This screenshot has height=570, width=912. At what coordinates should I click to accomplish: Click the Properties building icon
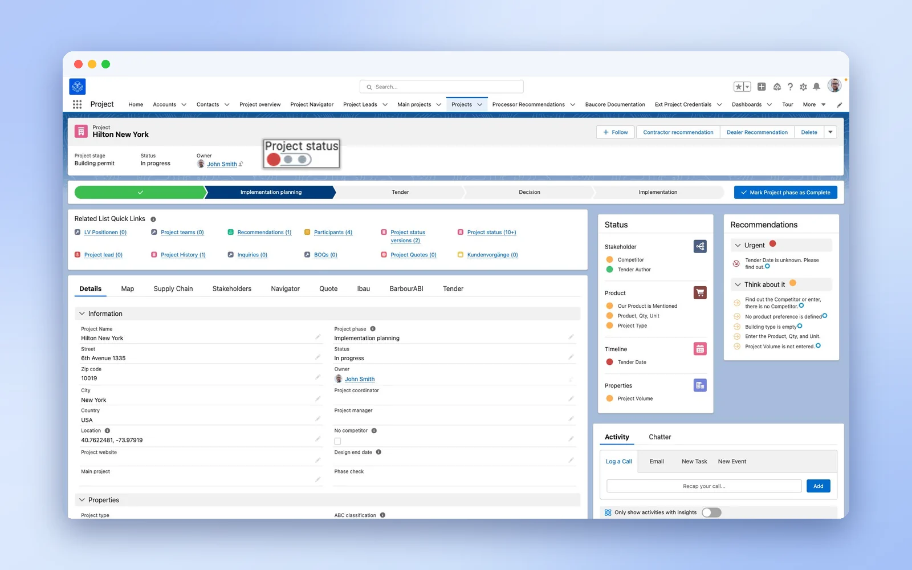[x=700, y=385]
